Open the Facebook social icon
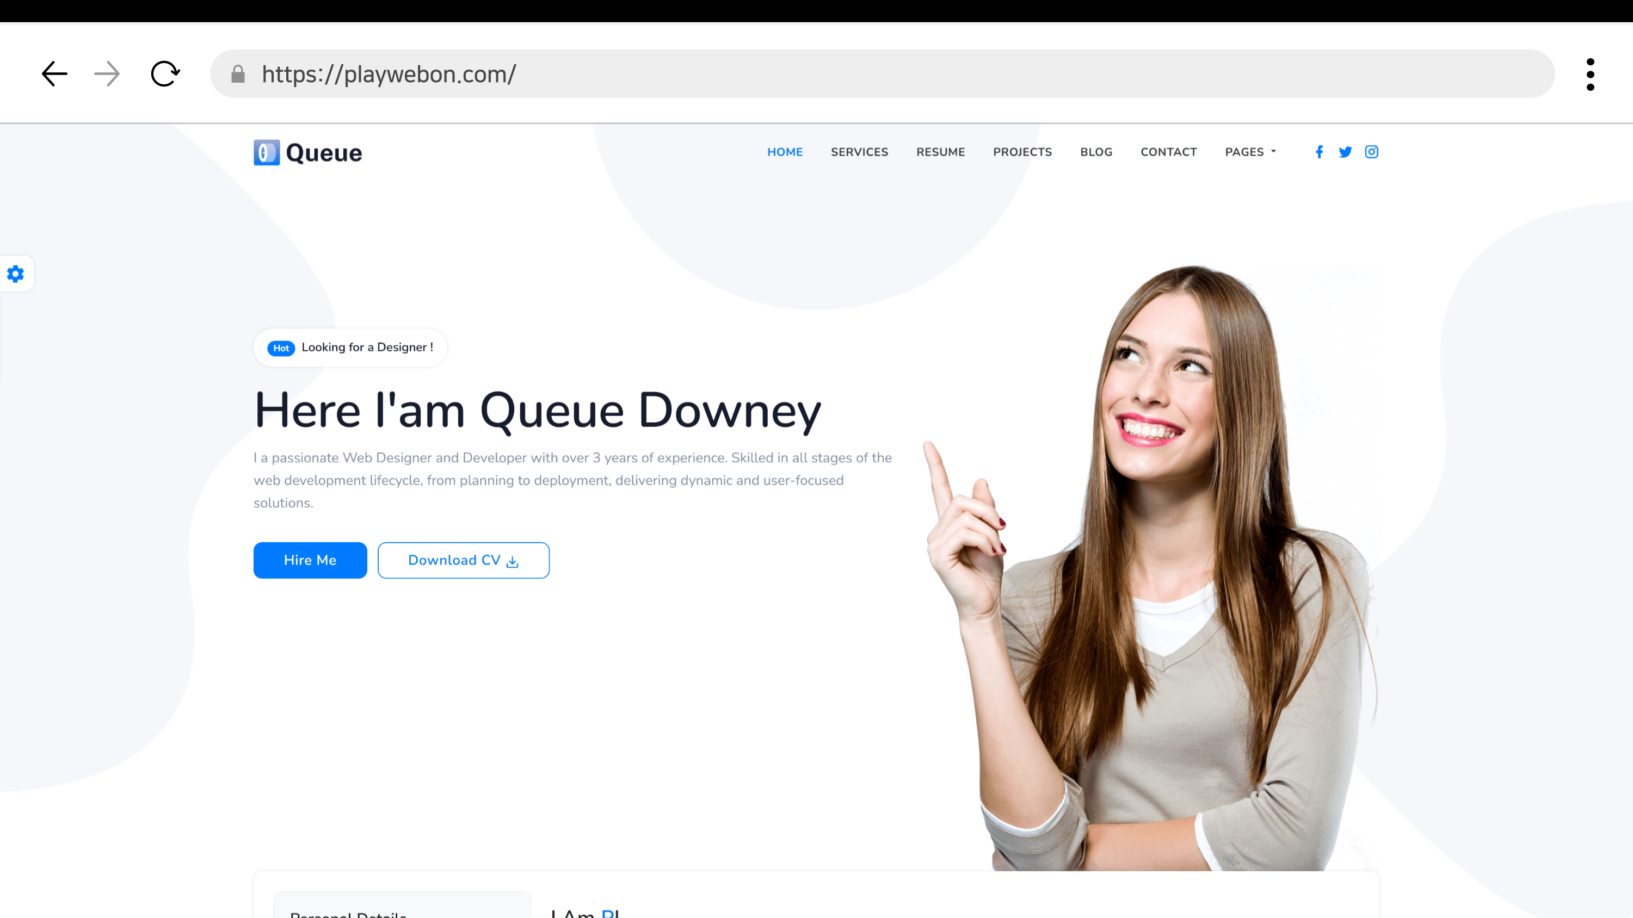Screen dimensions: 1633x918 point(1319,152)
